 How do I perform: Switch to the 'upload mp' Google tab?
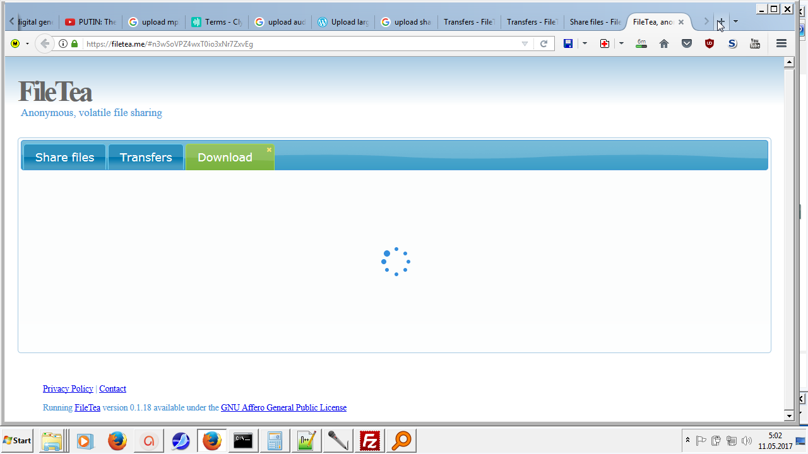pos(154,22)
